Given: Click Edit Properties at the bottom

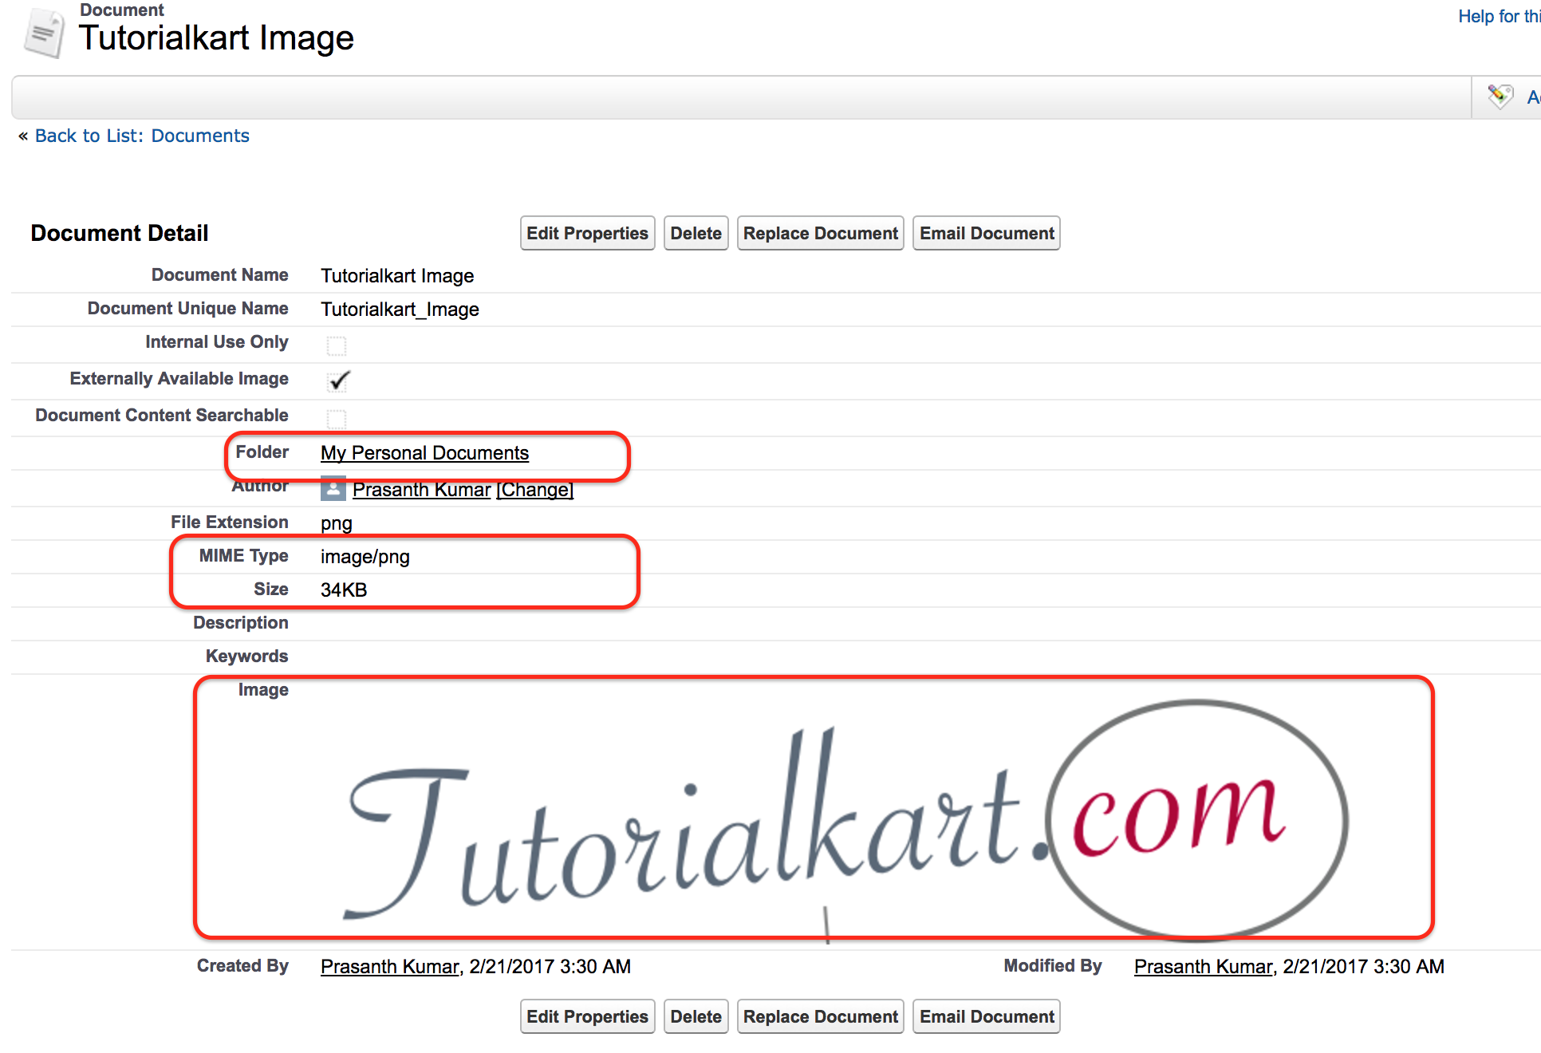Looking at the screenshot, I should tap(587, 1016).
